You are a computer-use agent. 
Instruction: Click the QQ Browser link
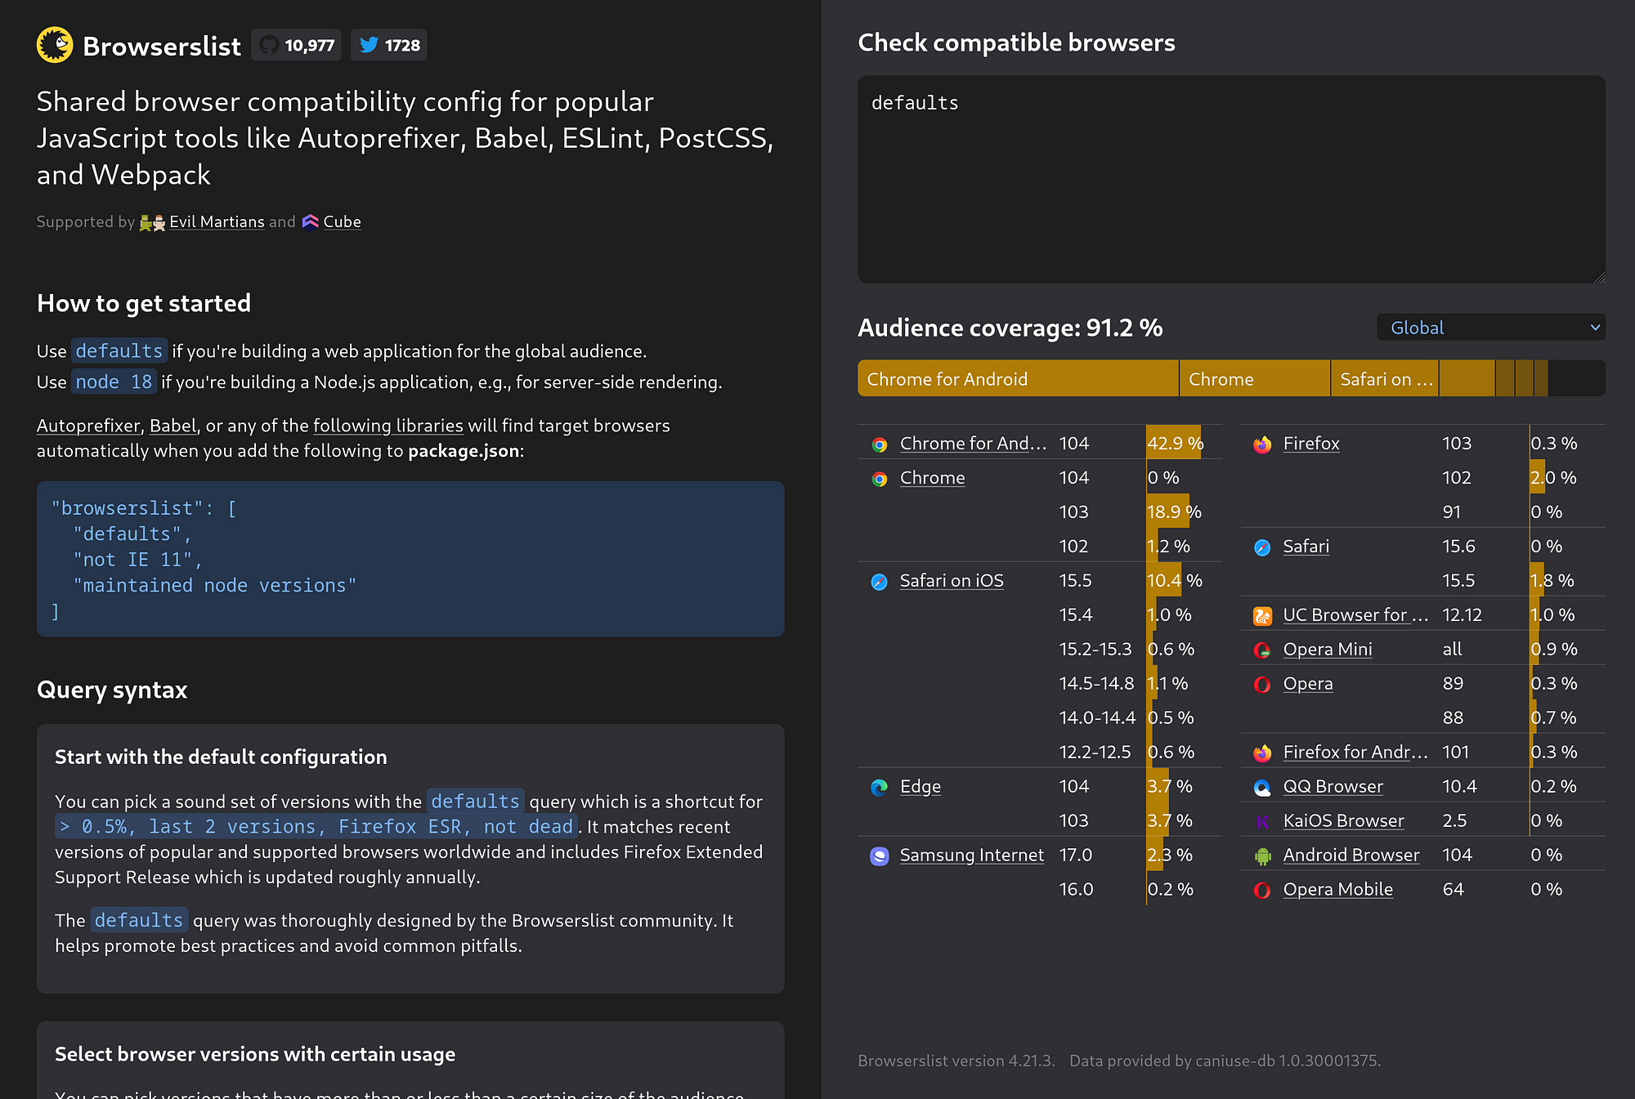click(1333, 787)
